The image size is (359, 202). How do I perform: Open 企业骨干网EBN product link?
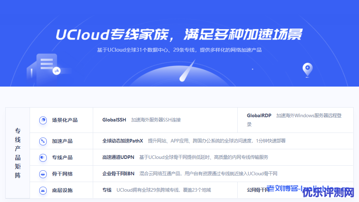(118, 173)
